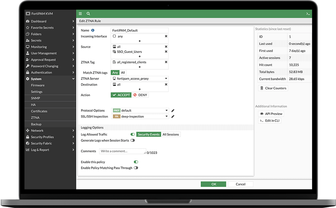Select HA in the System submenu

coord(33,105)
